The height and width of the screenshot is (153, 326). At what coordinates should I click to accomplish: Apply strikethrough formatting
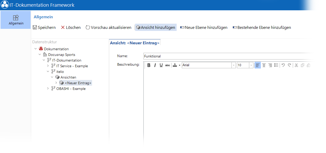(168, 65)
